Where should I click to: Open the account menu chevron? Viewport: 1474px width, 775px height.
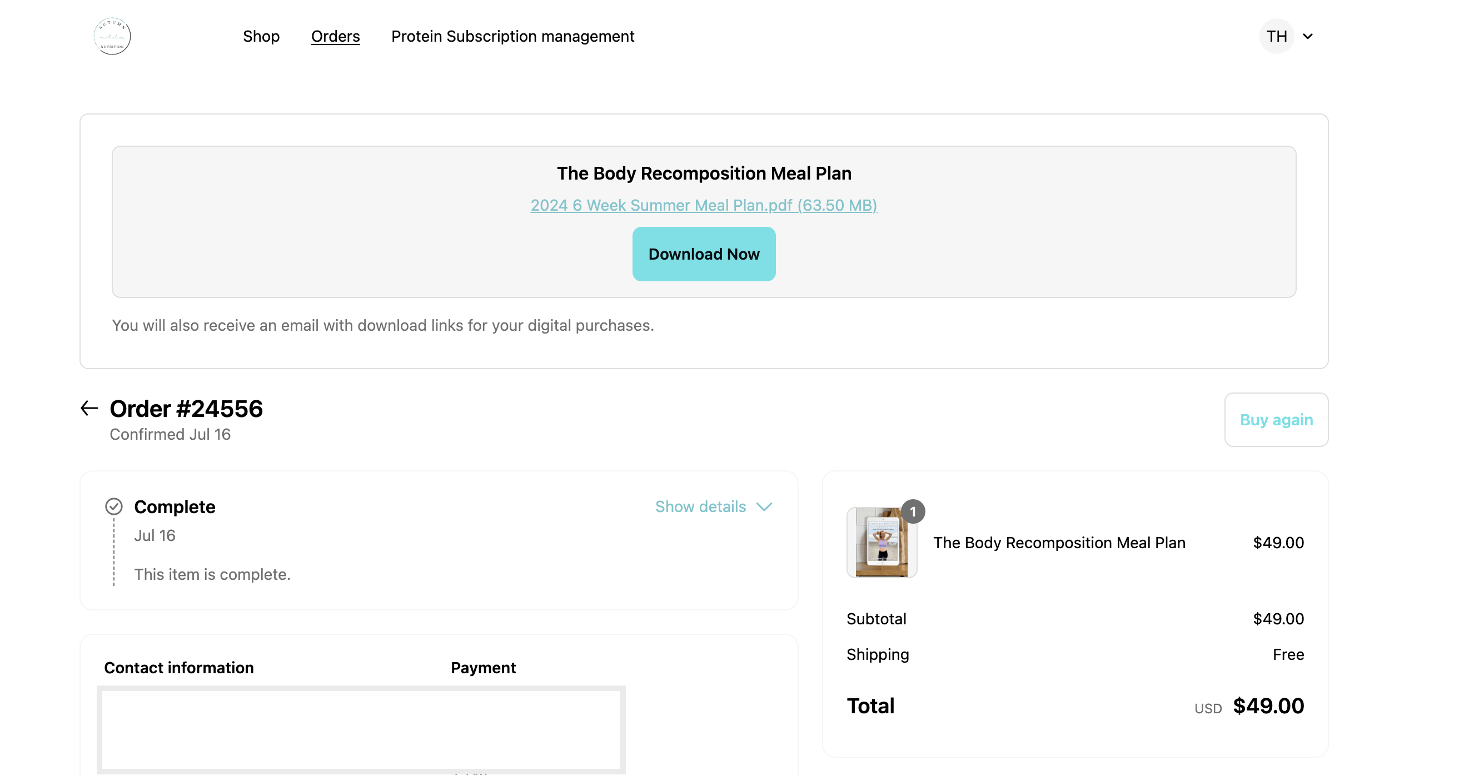tap(1307, 36)
